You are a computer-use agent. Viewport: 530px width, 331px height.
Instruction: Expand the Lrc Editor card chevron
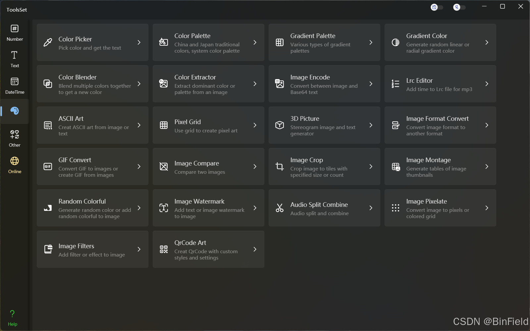pyautogui.click(x=487, y=84)
